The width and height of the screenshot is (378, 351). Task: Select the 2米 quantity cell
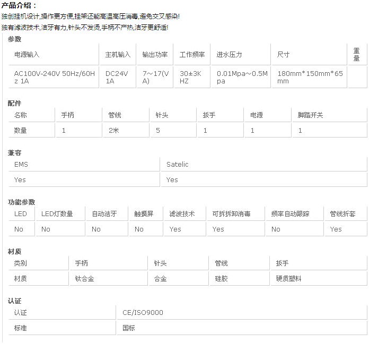tap(126, 130)
